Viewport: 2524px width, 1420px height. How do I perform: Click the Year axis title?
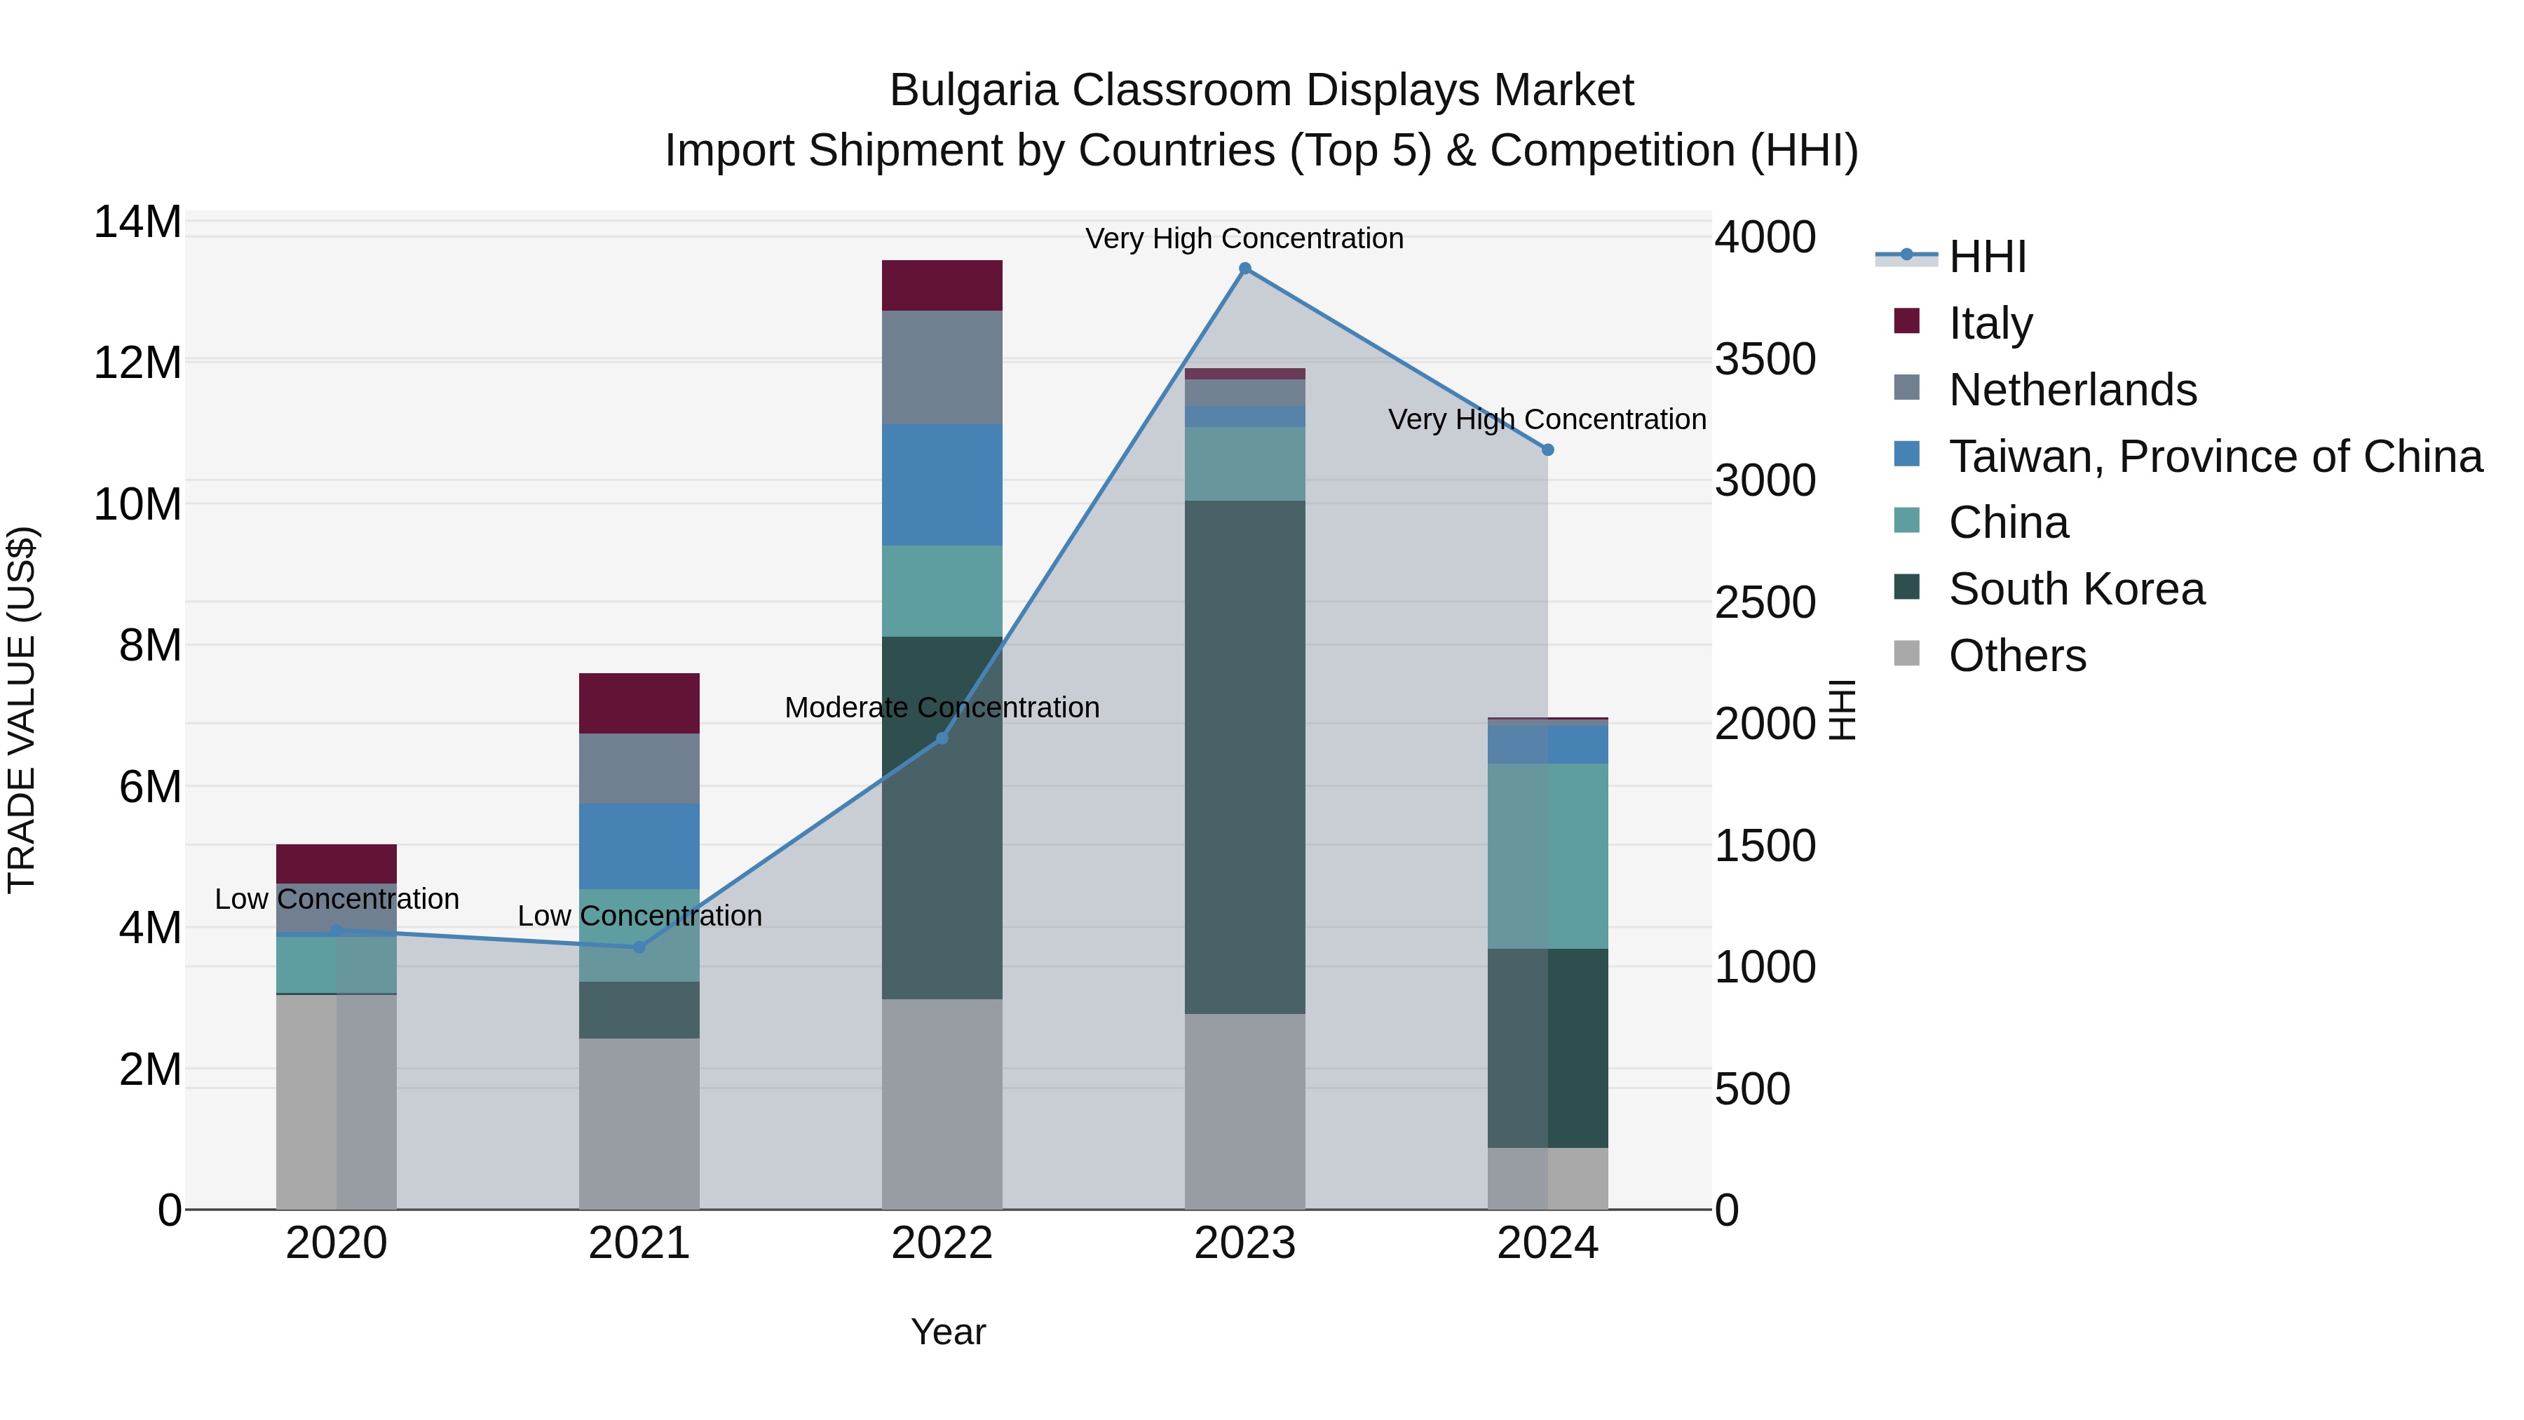949,1333
